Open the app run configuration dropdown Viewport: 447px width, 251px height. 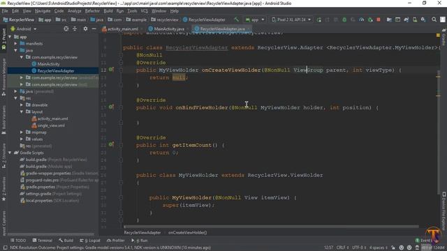point(255,20)
